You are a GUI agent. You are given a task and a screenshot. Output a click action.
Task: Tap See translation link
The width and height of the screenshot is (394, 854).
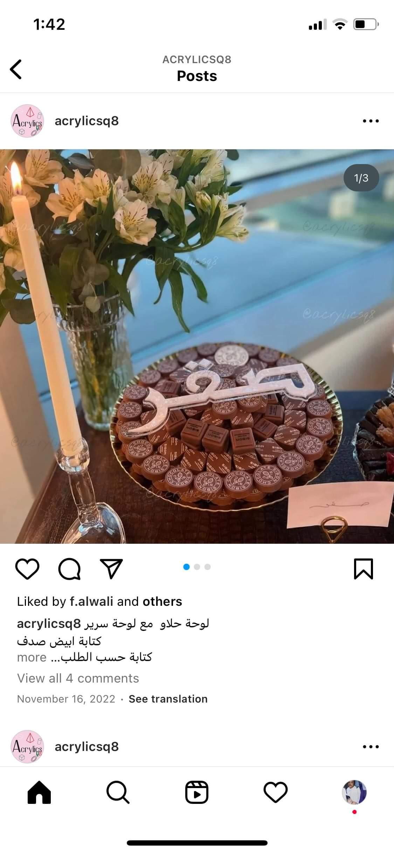tap(168, 699)
